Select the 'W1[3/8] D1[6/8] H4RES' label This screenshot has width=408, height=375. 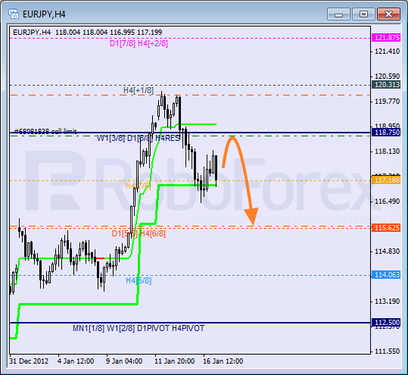point(139,139)
